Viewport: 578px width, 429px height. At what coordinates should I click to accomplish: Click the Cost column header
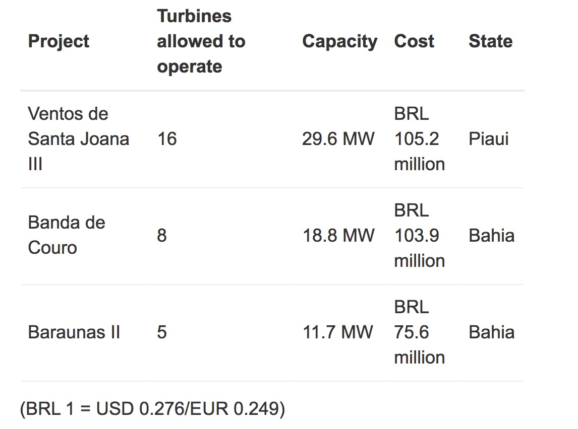[x=414, y=41]
